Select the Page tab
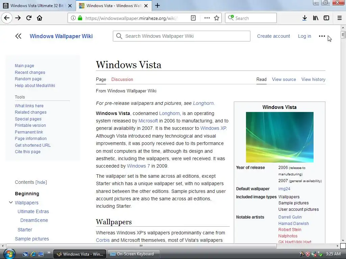This screenshot has height=259, width=346. pos(101,79)
